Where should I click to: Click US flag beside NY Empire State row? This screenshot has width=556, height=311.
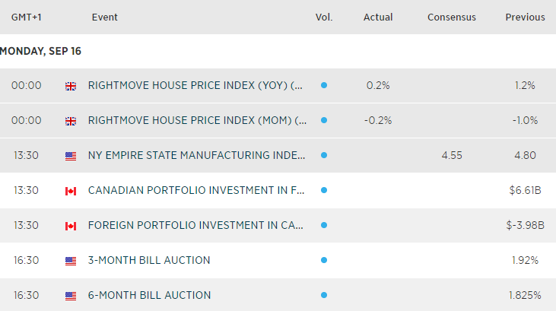71,156
